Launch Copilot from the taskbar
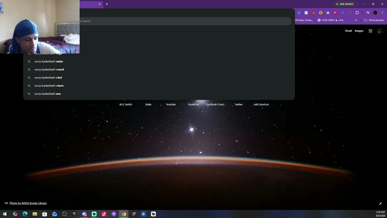The image size is (387, 218). pyautogui.click(x=15, y=214)
